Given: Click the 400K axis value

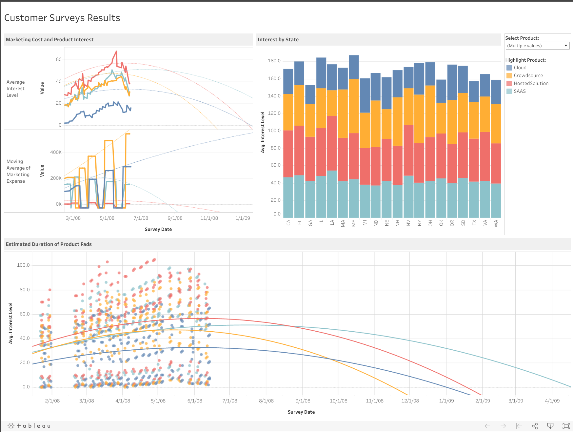Looking at the screenshot, I should 56,152.
